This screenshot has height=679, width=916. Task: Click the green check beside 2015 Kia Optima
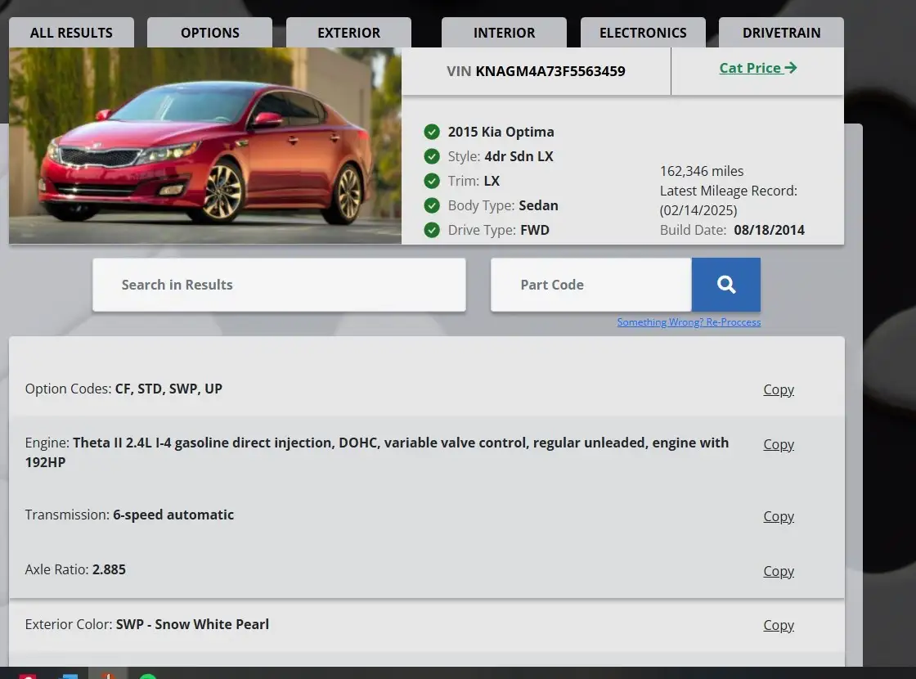(x=432, y=132)
